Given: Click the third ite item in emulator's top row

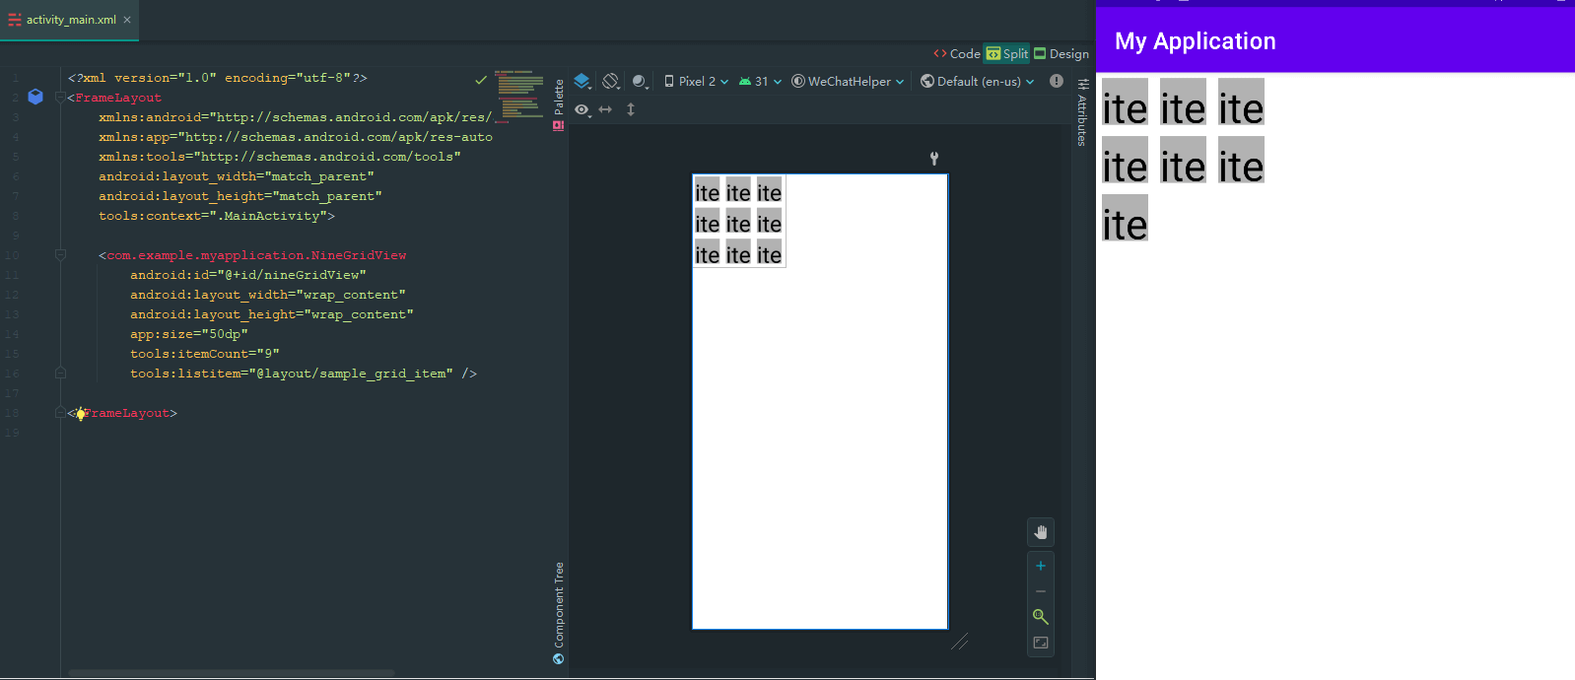Looking at the screenshot, I should click(x=1241, y=102).
